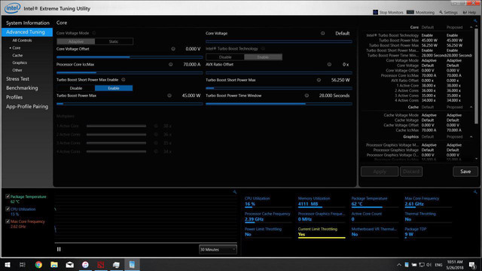The image size is (482, 271).
Task: Click the Processor Core IccMax slider
Action: [x=130, y=73]
